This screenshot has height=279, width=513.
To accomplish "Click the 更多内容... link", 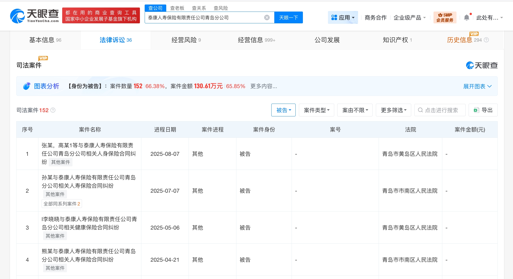I will (264, 86).
